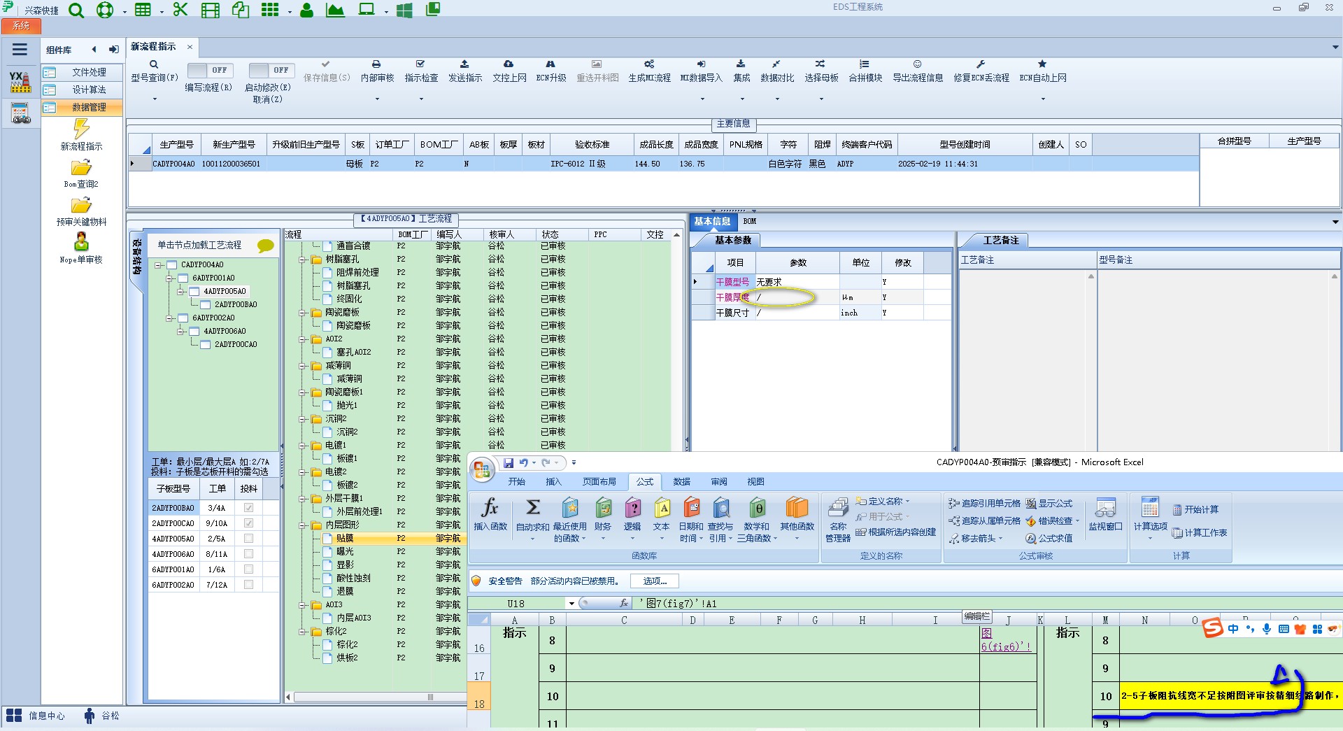Open the 计算选项 dropdown in Excel

click(1150, 519)
